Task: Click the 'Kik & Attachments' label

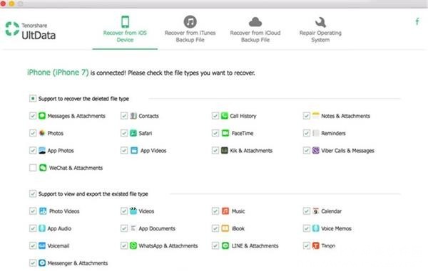Action: [251, 151]
